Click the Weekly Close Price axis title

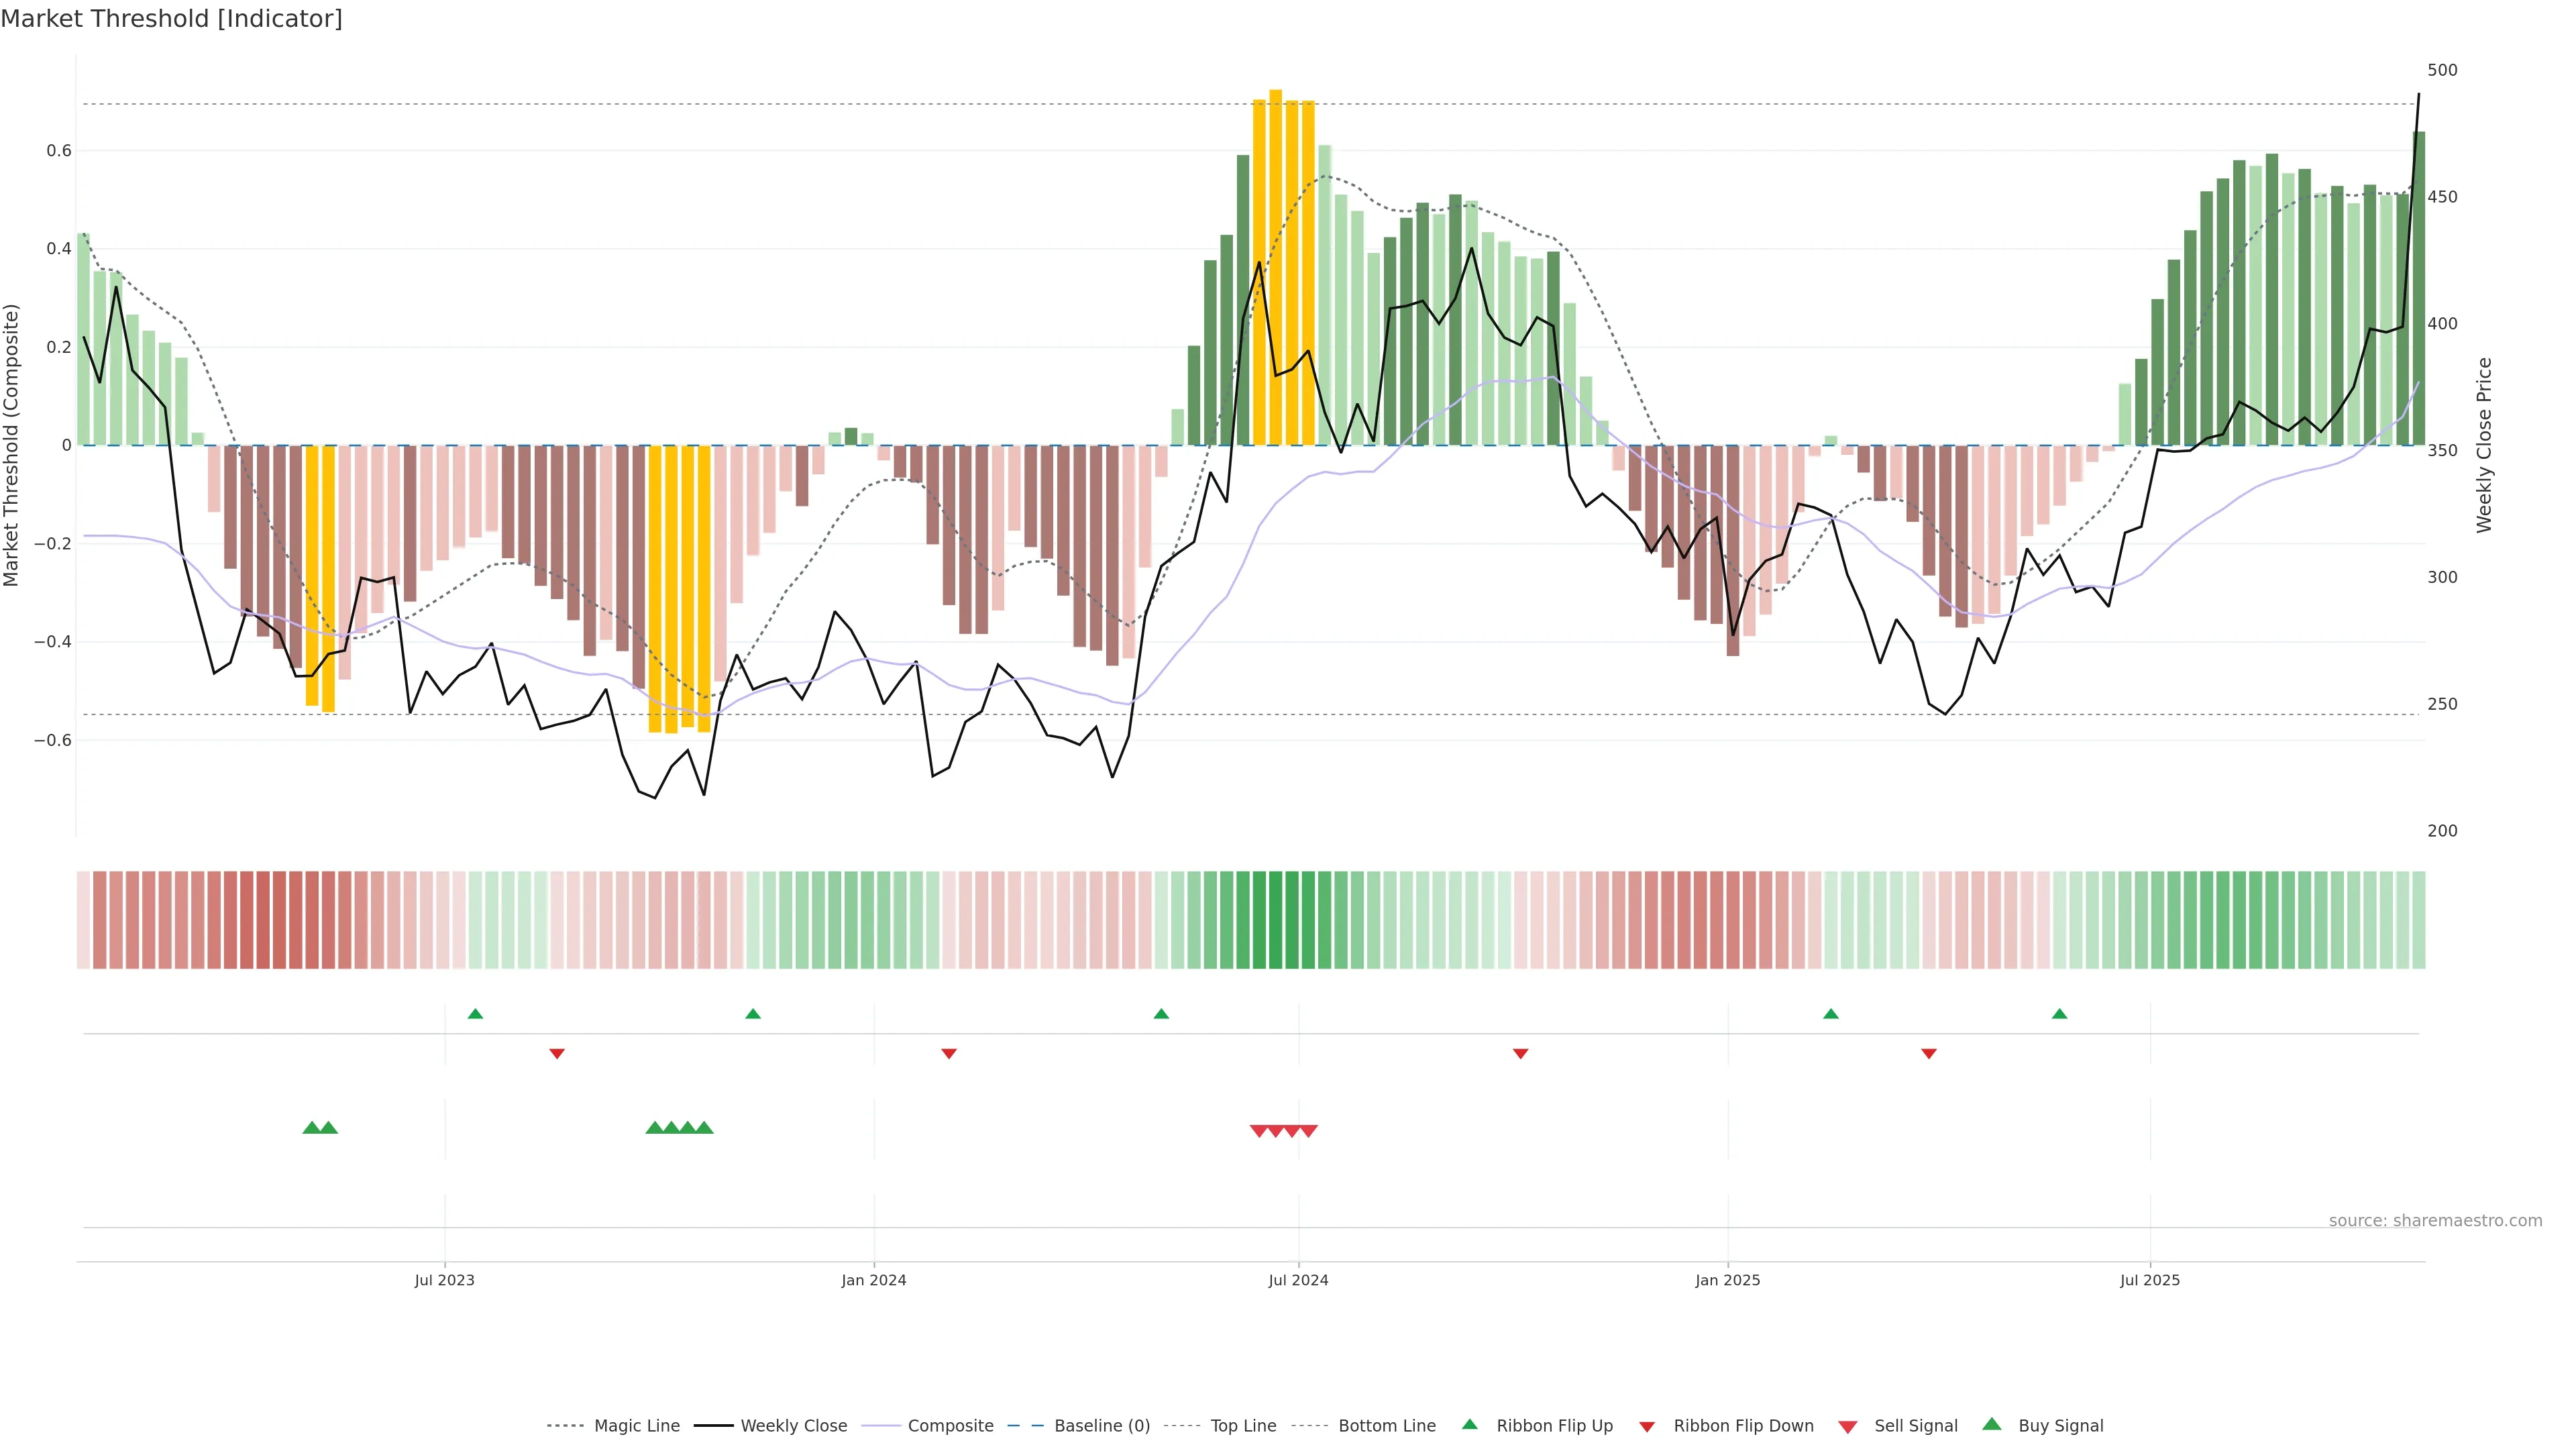[2484, 445]
